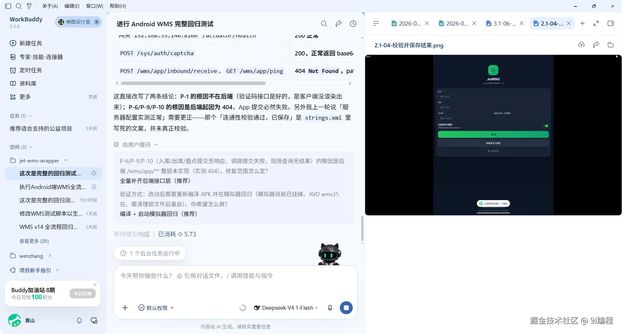Collapse the 向用户提问 section
Viewport: 622px width, 334px height.
point(156,145)
